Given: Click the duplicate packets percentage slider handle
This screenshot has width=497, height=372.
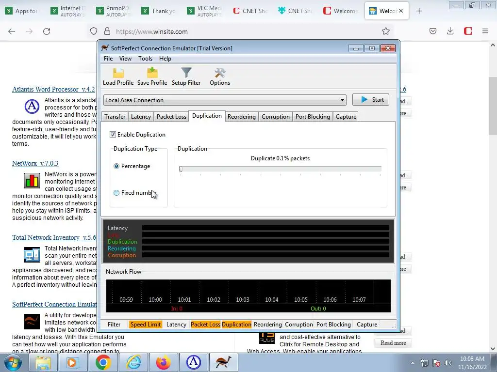Looking at the screenshot, I should click(181, 169).
